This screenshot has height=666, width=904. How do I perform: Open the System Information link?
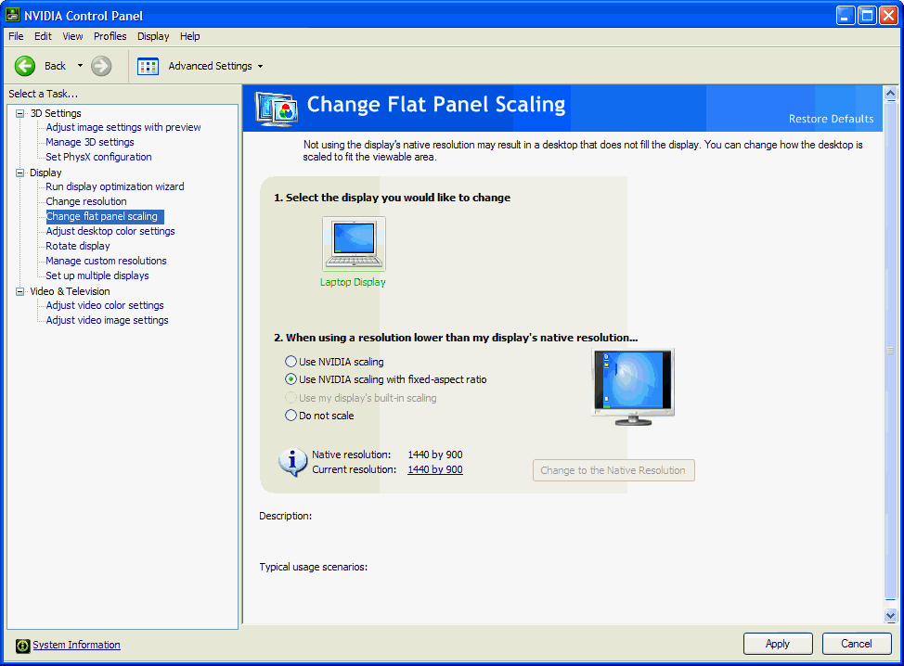coord(77,646)
